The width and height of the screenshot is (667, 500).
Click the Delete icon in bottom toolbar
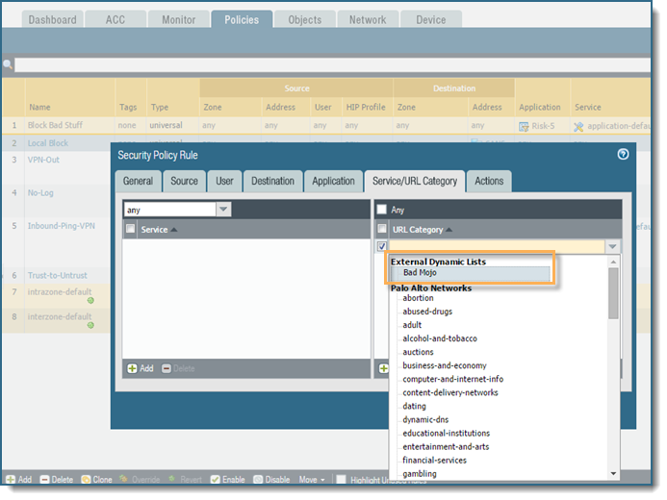click(x=44, y=479)
